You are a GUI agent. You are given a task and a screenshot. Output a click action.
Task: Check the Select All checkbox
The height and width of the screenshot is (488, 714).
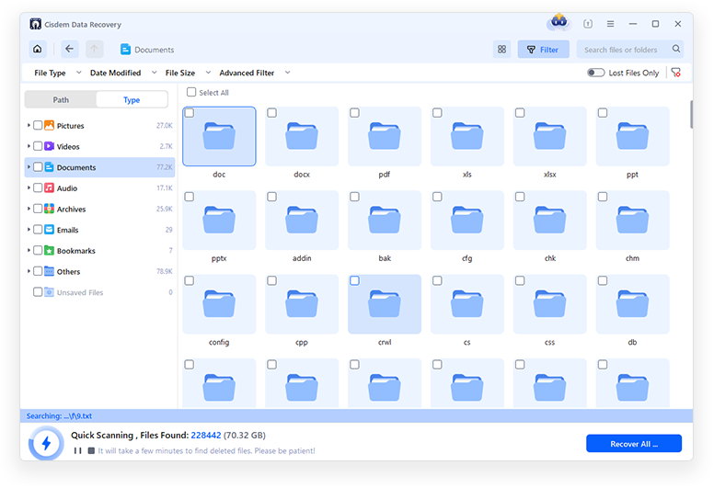point(191,92)
